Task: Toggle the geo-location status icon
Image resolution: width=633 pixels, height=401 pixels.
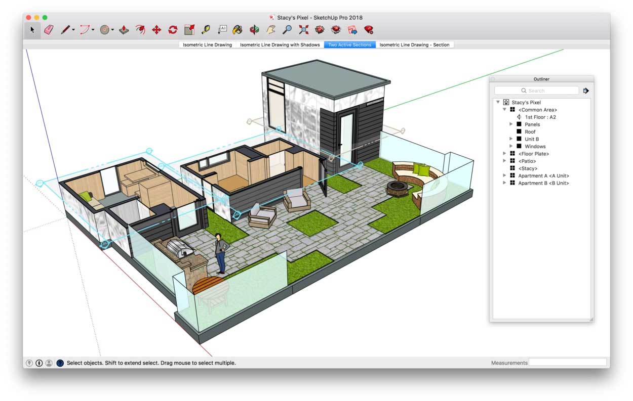Action: point(29,363)
